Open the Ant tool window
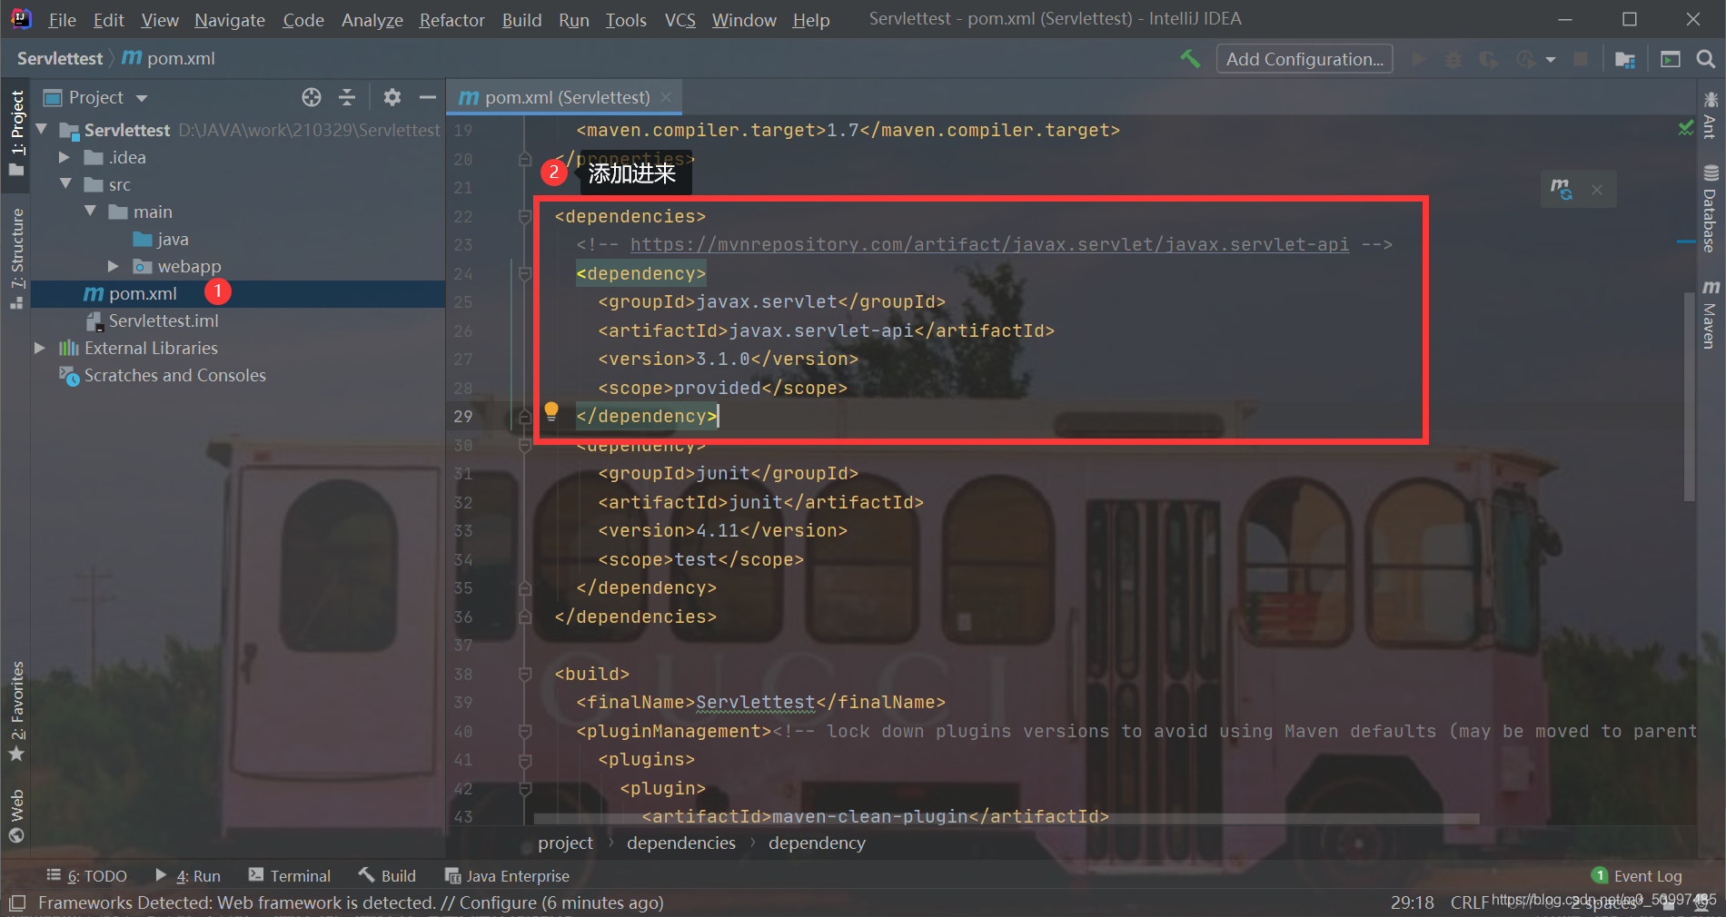 point(1711,114)
